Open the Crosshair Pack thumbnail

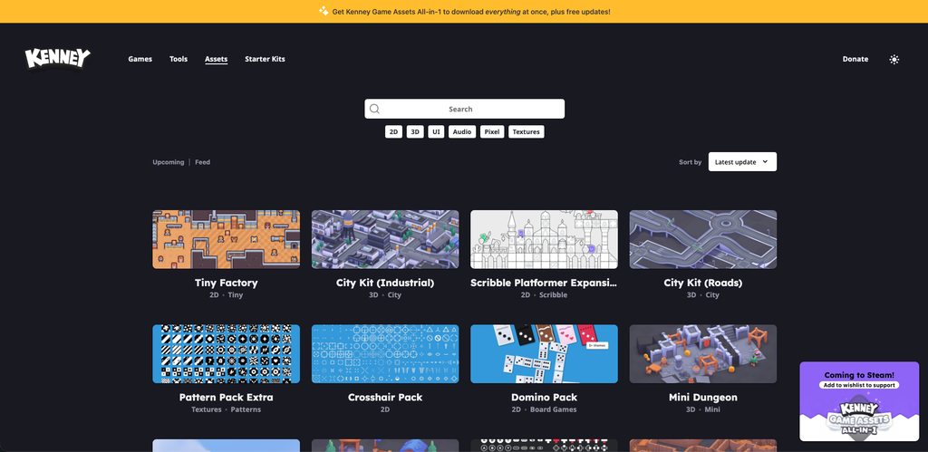coord(385,354)
